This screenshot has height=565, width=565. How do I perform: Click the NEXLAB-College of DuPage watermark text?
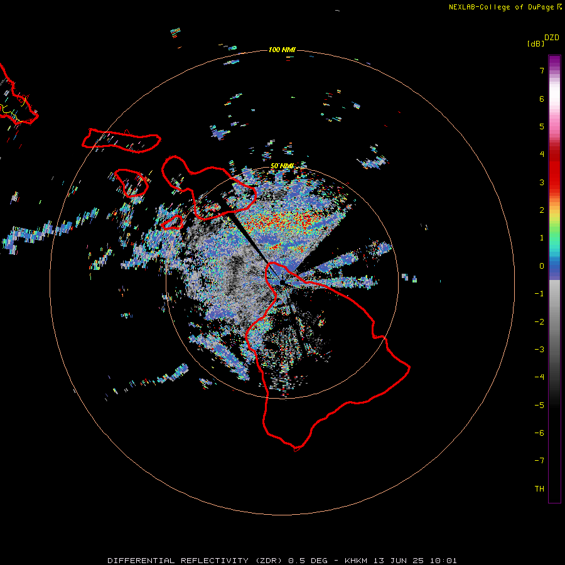coord(505,7)
